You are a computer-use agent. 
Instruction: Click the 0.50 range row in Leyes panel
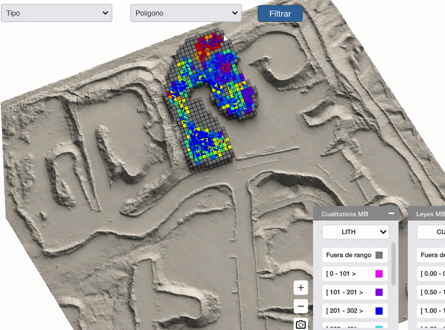point(431,292)
